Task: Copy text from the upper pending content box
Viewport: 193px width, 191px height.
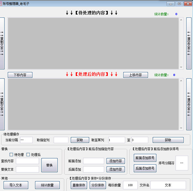Action: [2, 43]
